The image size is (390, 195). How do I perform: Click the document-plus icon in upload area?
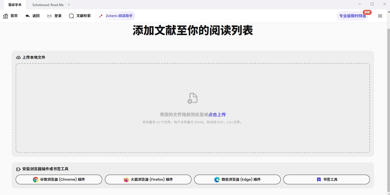tap(193, 98)
